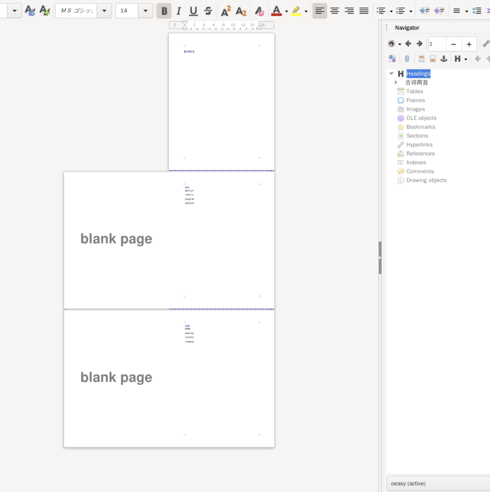The height and width of the screenshot is (492, 490).
Task: Select OLE objects in the Navigator
Action: (x=421, y=118)
